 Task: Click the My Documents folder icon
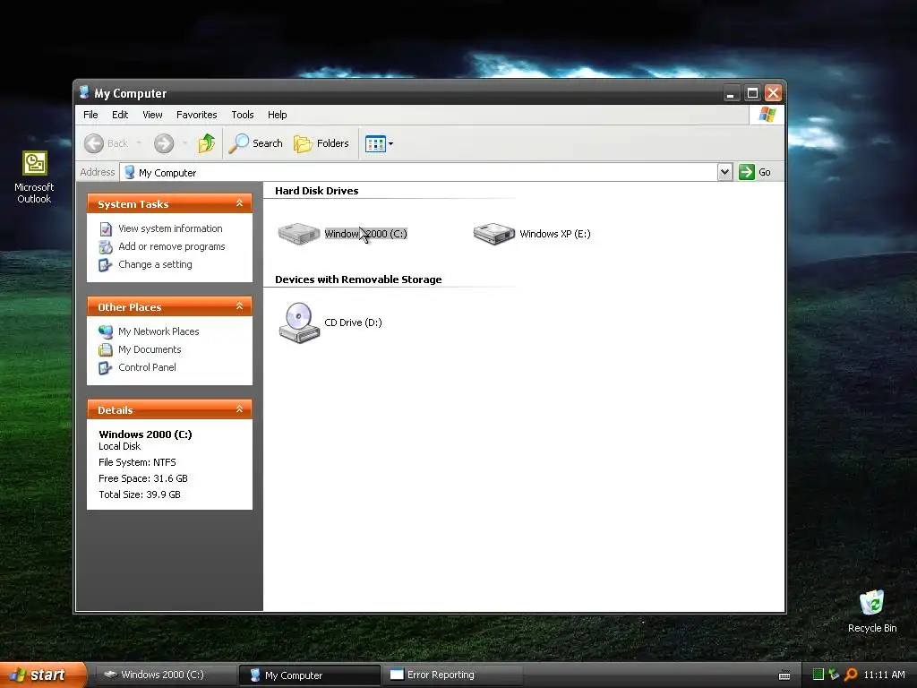[106, 350]
